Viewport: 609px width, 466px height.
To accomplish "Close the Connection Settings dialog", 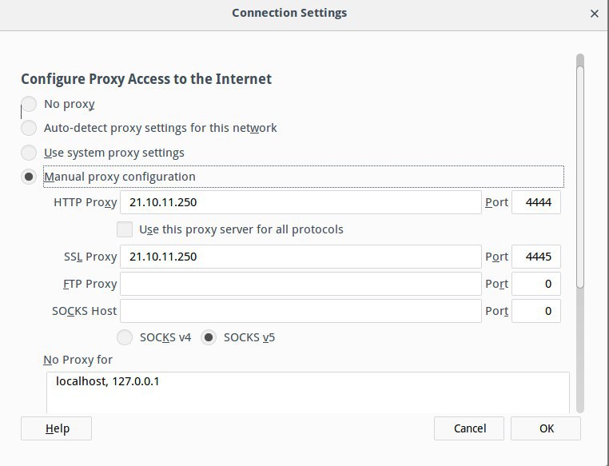I will 595,14.
